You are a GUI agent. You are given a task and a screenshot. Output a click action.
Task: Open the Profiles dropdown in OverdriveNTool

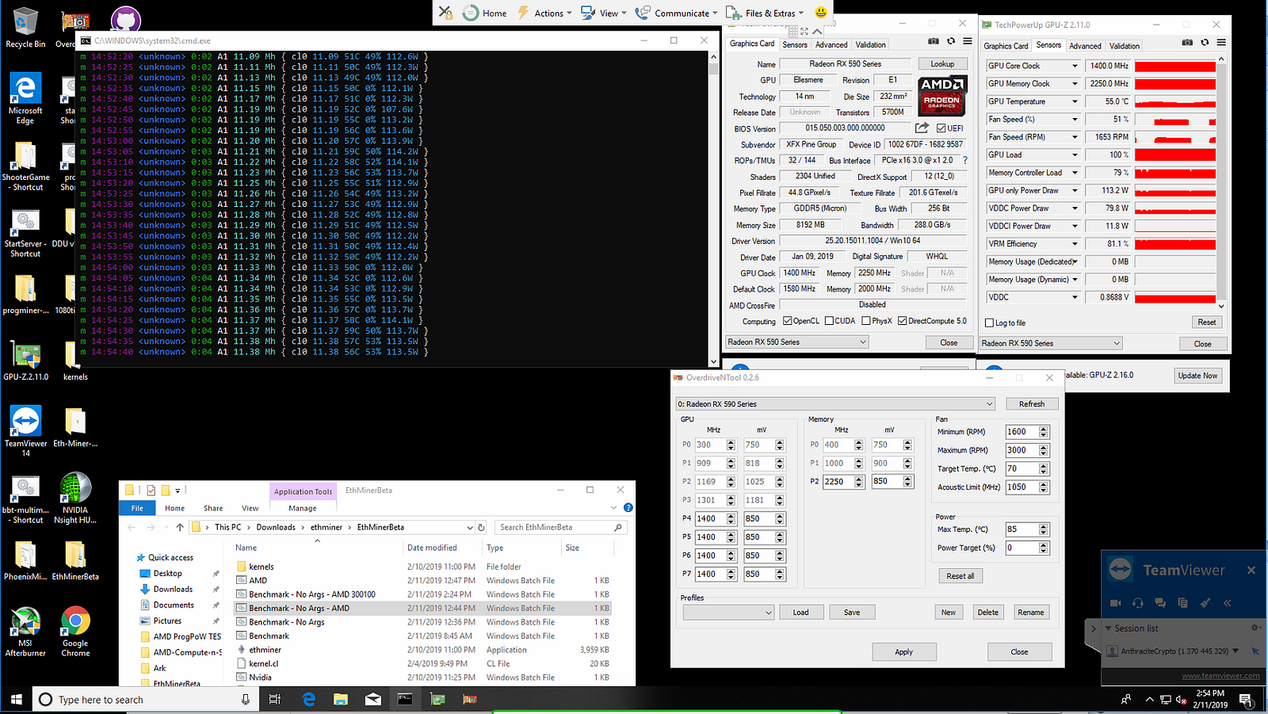click(x=728, y=613)
